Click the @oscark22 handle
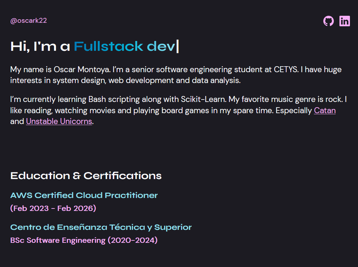The height and width of the screenshot is (267, 358). 29,21
